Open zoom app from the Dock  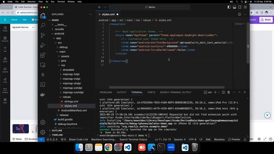(171, 147)
